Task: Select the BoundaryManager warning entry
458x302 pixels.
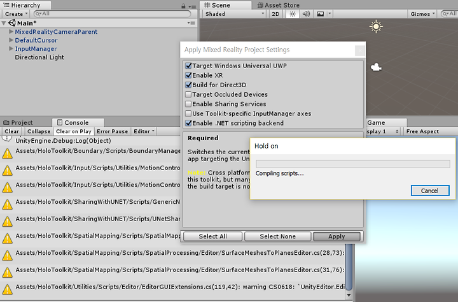Action: pos(90,154)
